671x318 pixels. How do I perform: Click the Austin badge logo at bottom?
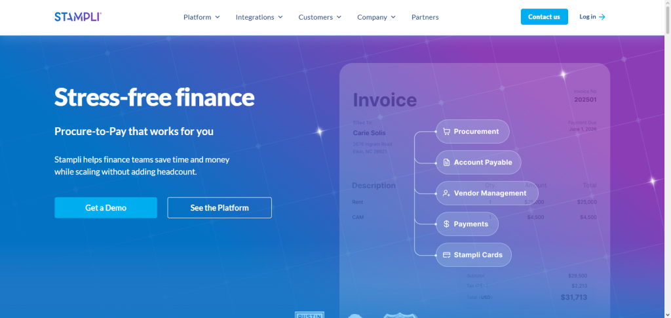309,315
